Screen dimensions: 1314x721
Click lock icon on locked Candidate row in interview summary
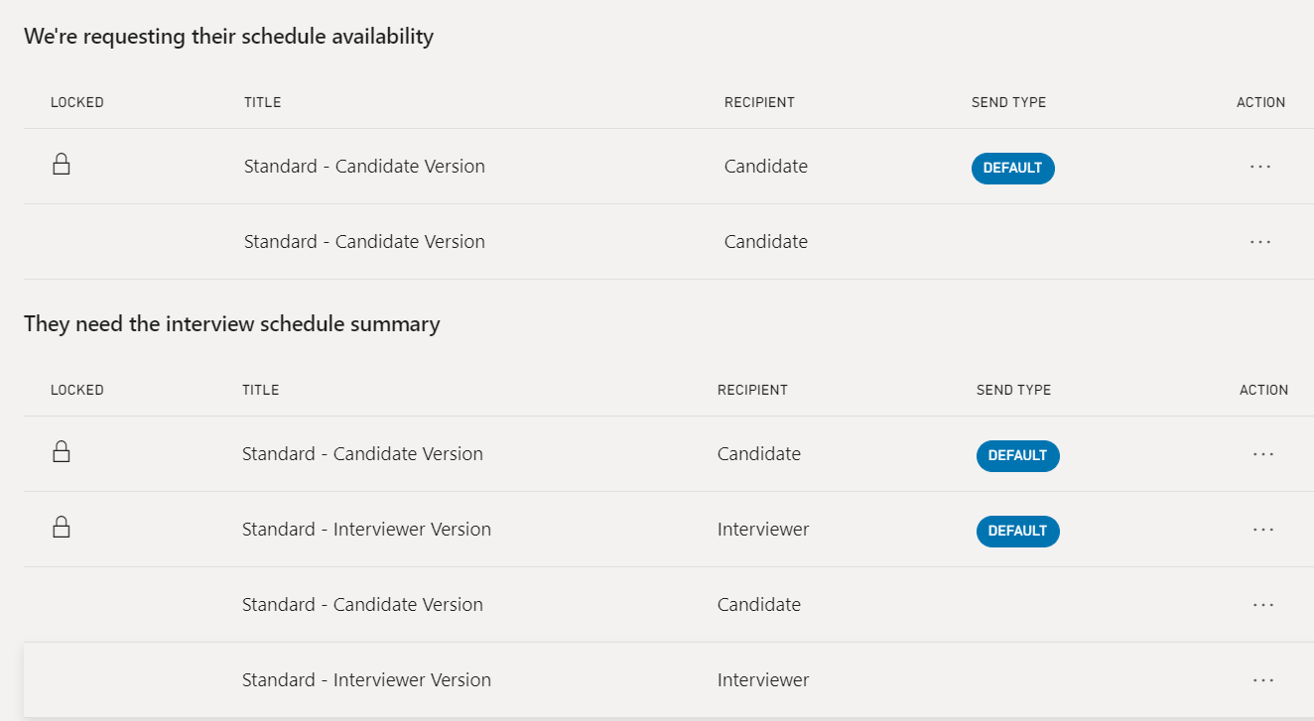(62, 452)
